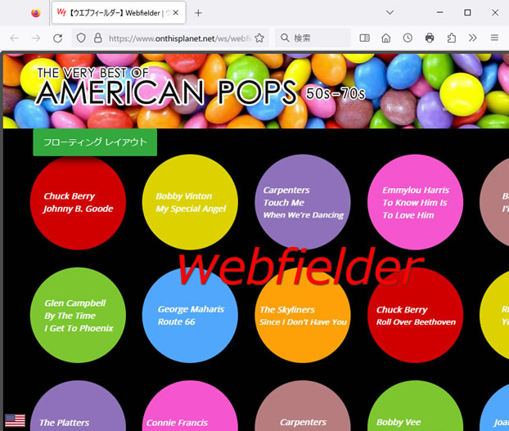
Task: Reload the current page
Action: pyautogui.click(x=58, y=38)
